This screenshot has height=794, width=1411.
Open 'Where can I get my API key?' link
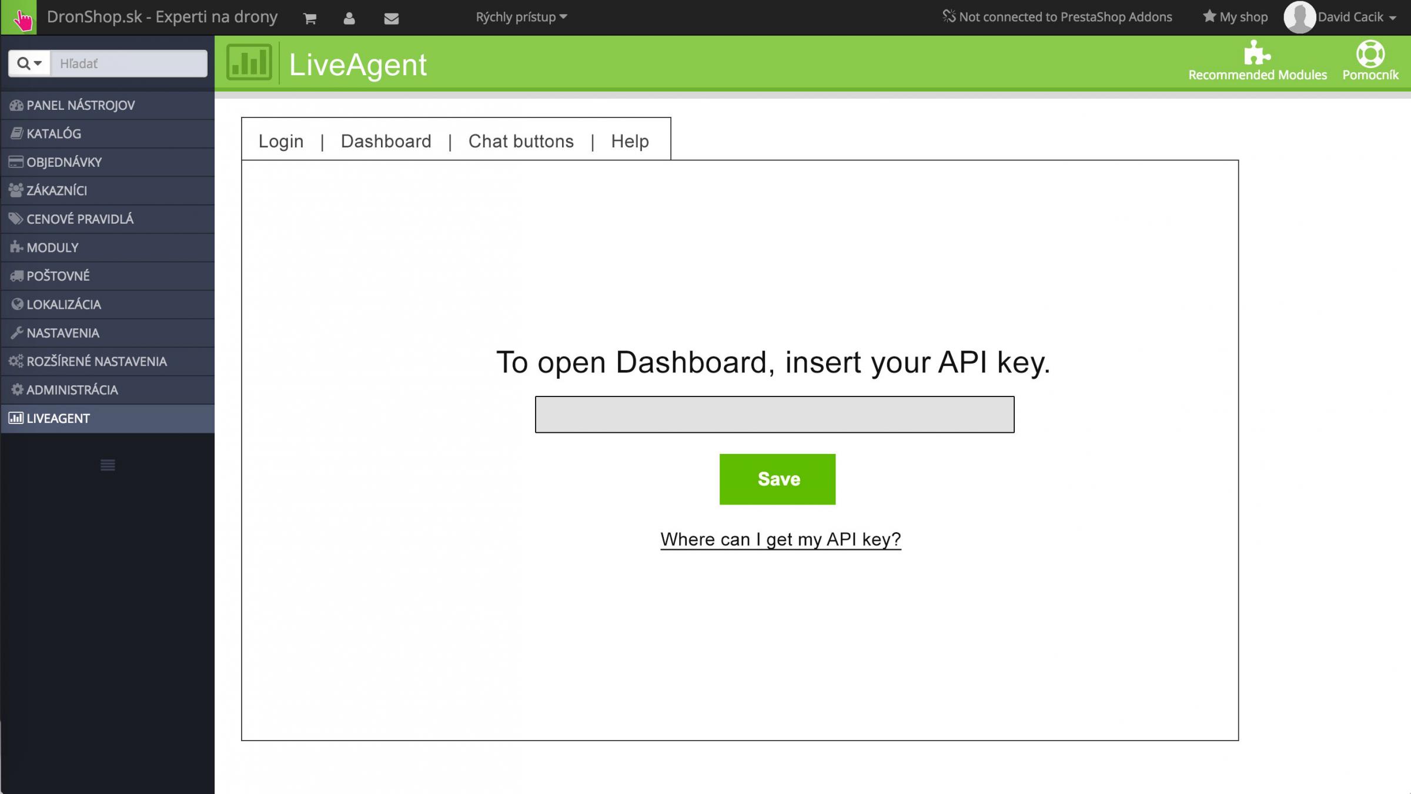point(780,539)
